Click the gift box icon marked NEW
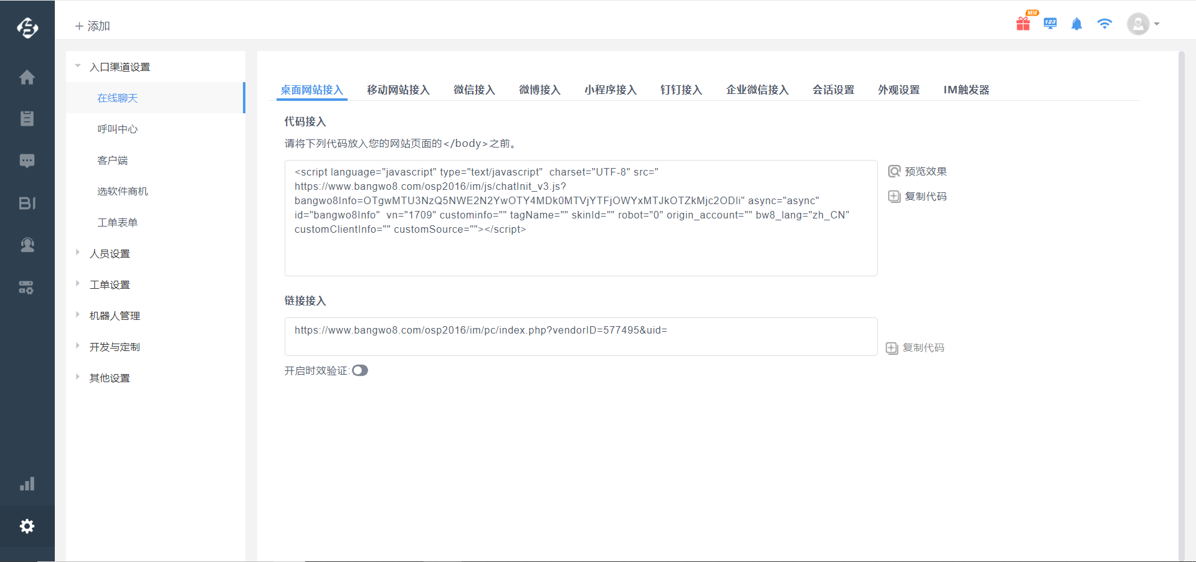Image resolution: width=1196 pixels, height=562 pixels. [x=1023, y=24]
